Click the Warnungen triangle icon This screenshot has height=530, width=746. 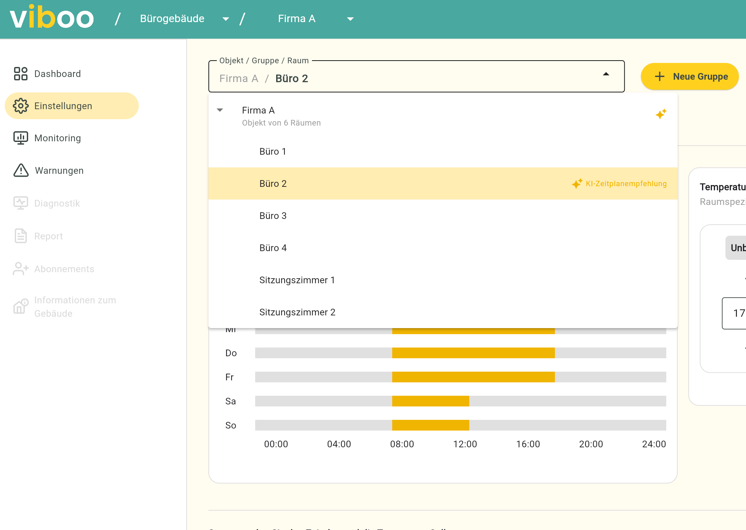tap(21, 170)
